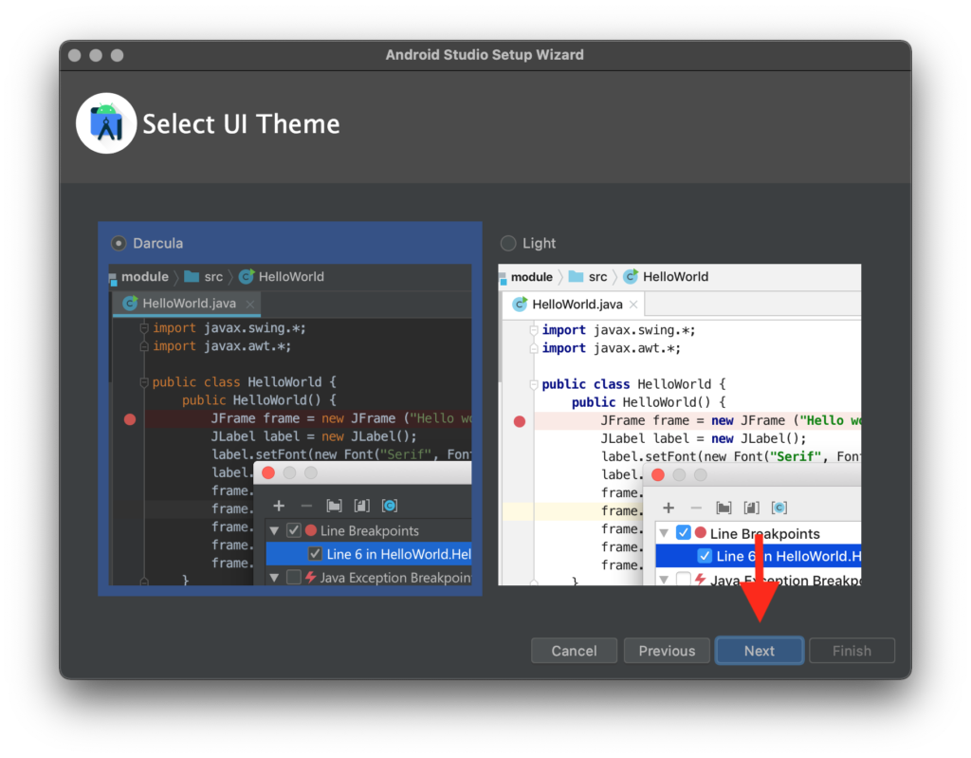This screenshot has height=758, width=971.
Task: Click the Cancel button
Action: pos(574,651)
